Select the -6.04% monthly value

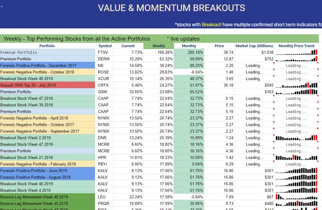click(189, 72)
